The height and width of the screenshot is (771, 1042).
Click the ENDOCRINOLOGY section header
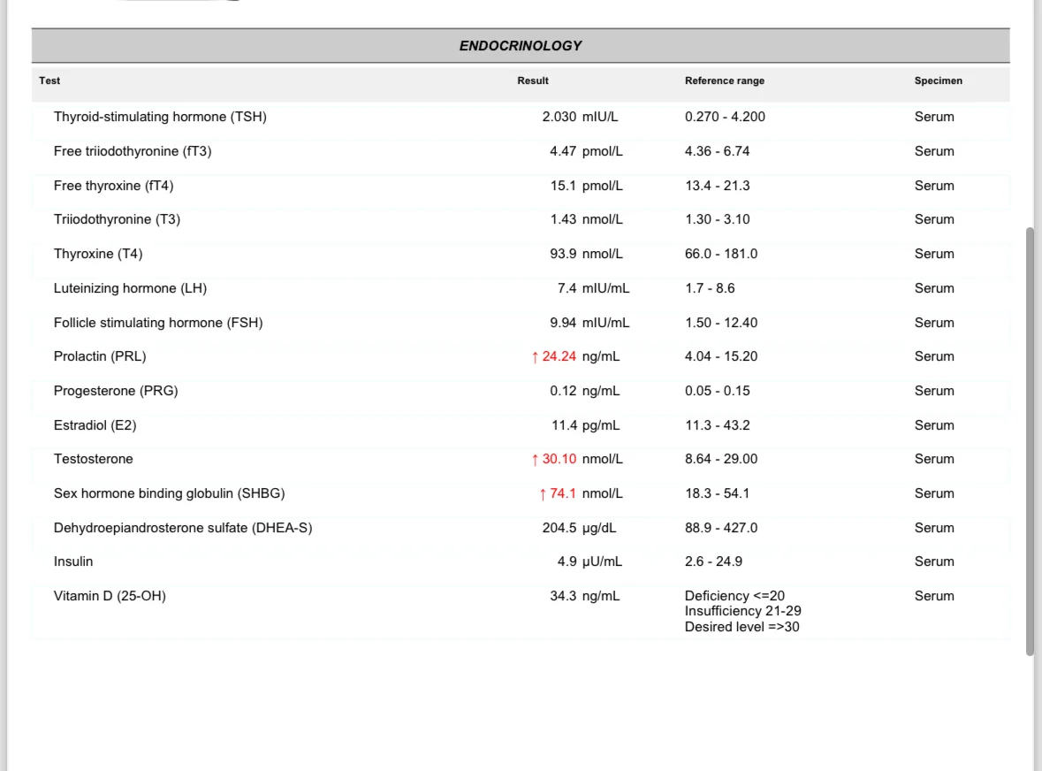(x=521, y=46)
